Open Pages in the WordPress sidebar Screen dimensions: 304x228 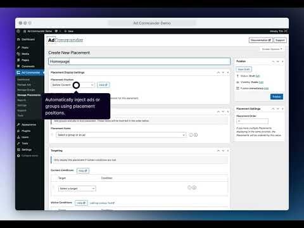coord(25,60)
